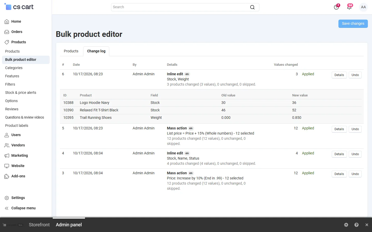The width and height of the screenshot is (372, 232).
Task: Click the Website monitor icon in the sidebar
Action: [7, 166]
